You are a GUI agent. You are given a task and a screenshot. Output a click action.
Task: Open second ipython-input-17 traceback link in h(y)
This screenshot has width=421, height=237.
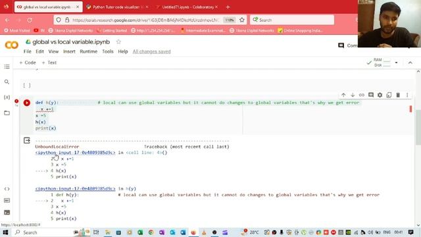pos(75,189)
